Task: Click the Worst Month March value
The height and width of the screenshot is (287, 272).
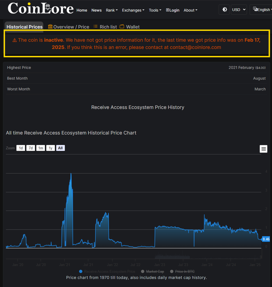Action: [x=260, y=89]
